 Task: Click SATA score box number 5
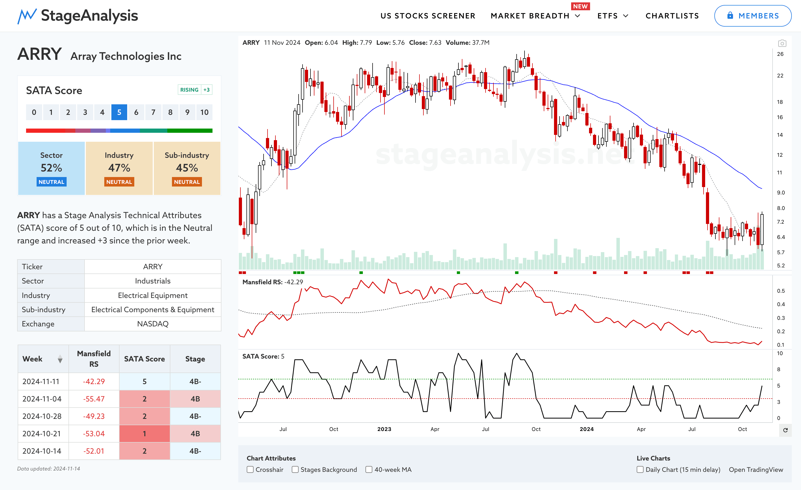pyautogui.click(x=119, y=112)
